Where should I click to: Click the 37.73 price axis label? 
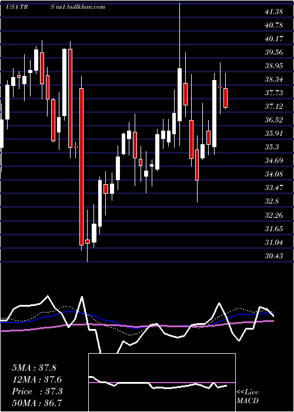coord(273,93)
